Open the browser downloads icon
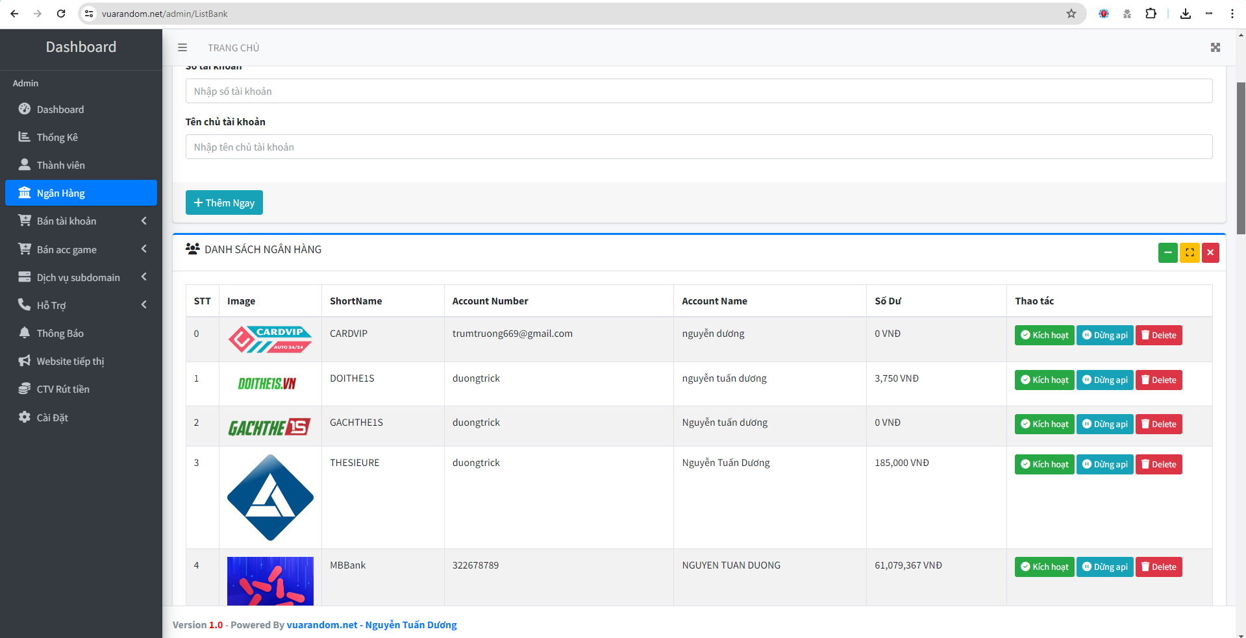 pyautogui.click(x=1185, y=14)
